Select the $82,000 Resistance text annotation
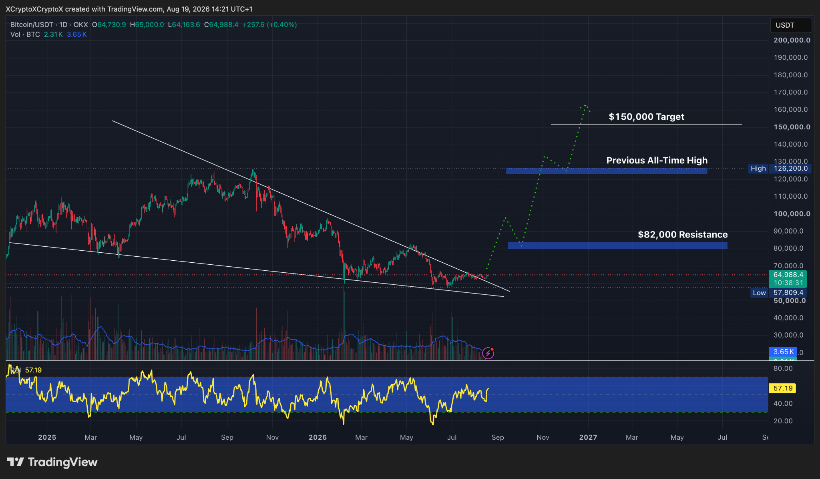 pyautogui.click(x=682, y=234)
